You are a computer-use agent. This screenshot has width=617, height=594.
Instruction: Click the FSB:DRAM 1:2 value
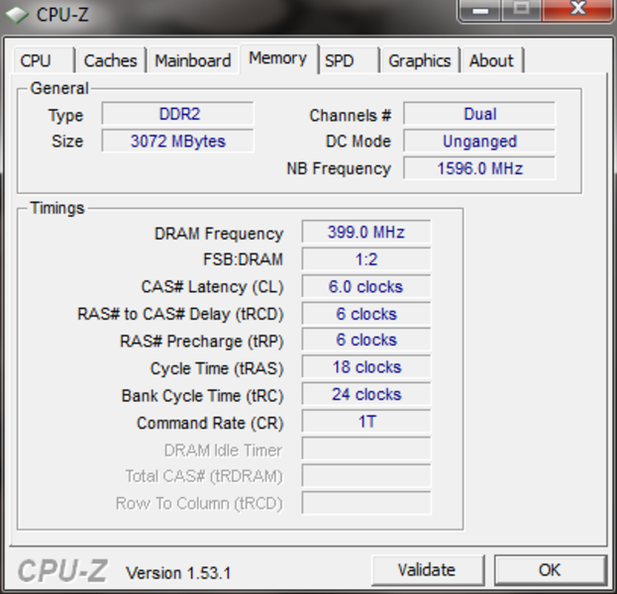tap(366, 258)
